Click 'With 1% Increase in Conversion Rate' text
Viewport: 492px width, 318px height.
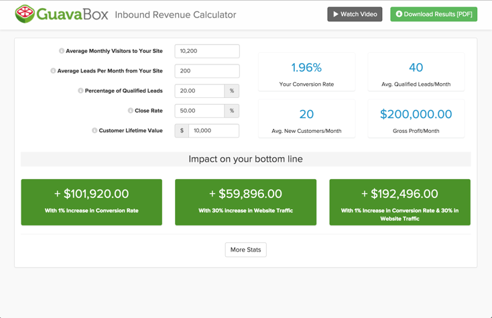(92, 211)
